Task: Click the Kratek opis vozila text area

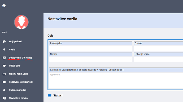Action: click(x=116, y=81)
